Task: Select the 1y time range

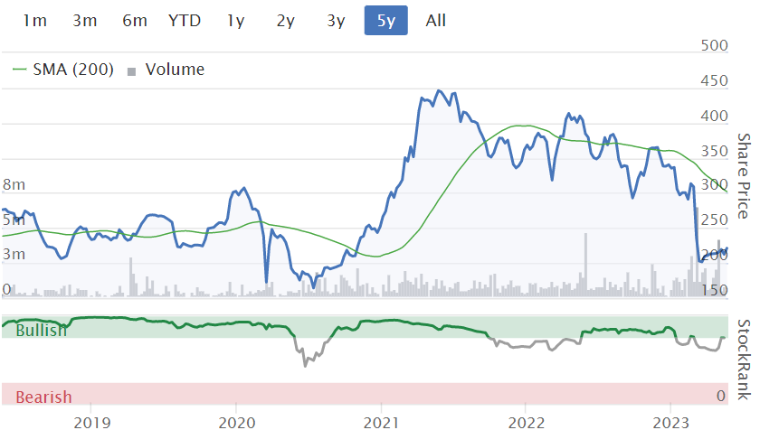Action: 236,20
